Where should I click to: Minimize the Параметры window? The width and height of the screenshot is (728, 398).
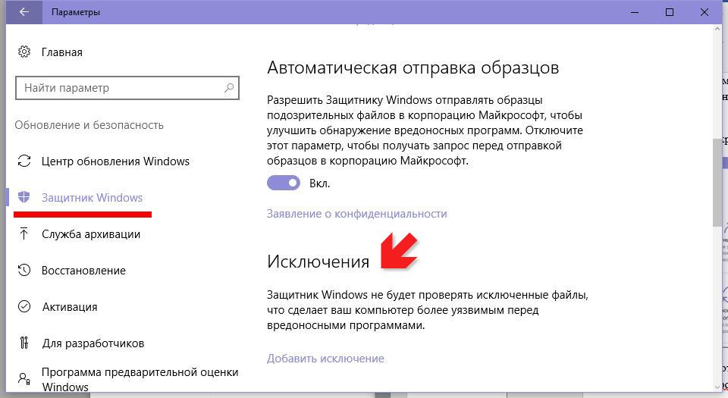[635, 12]
